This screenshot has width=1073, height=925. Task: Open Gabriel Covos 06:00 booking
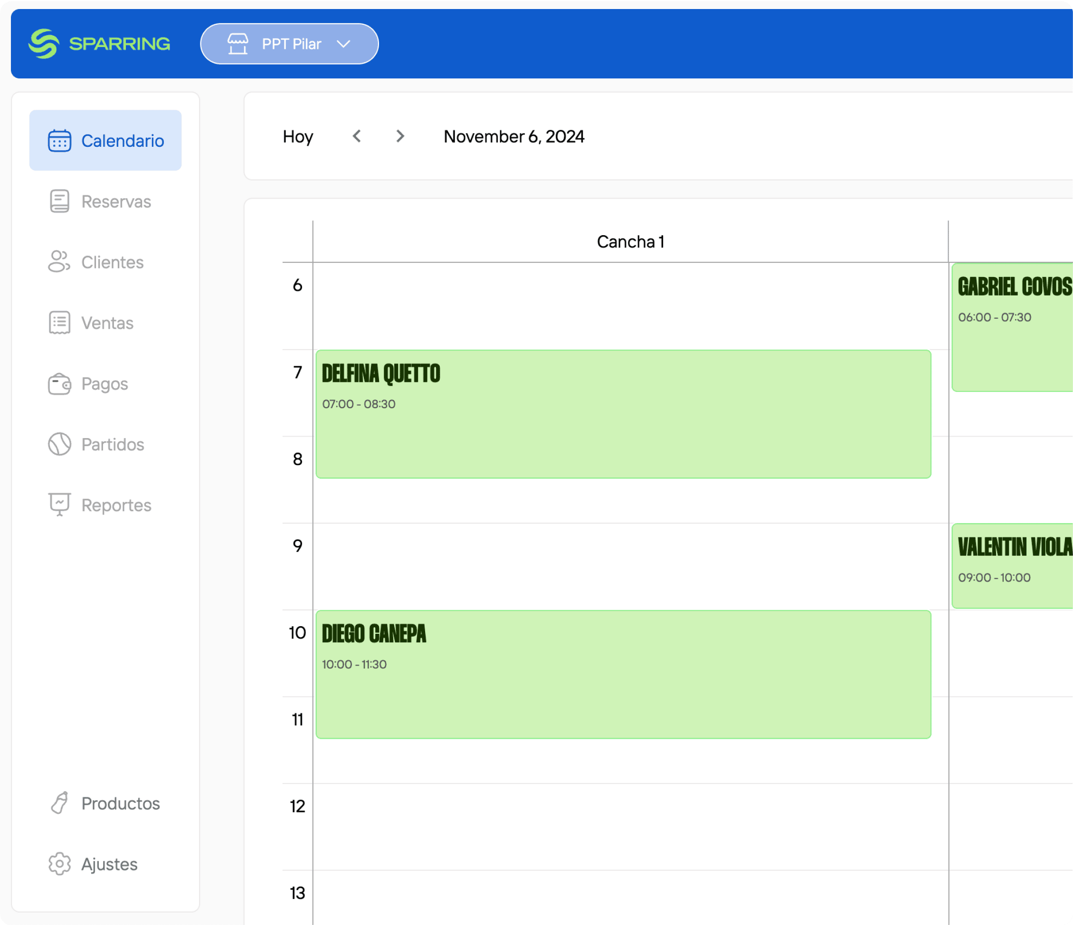1012,327
